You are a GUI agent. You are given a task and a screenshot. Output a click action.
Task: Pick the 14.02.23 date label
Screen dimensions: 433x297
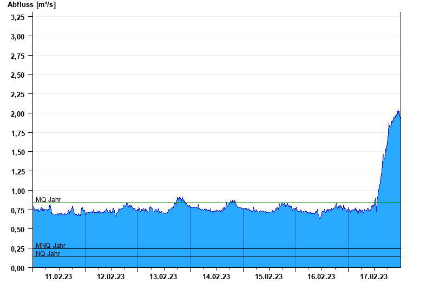point(216,276)
